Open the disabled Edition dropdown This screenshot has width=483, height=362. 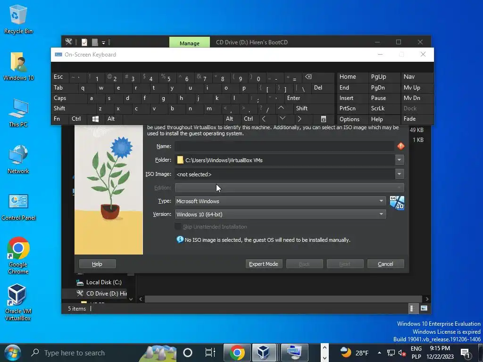click(x=289, y=188)
